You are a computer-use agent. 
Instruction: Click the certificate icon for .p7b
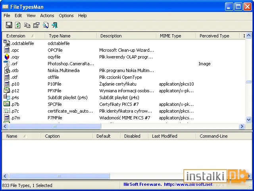pos(7,104)
